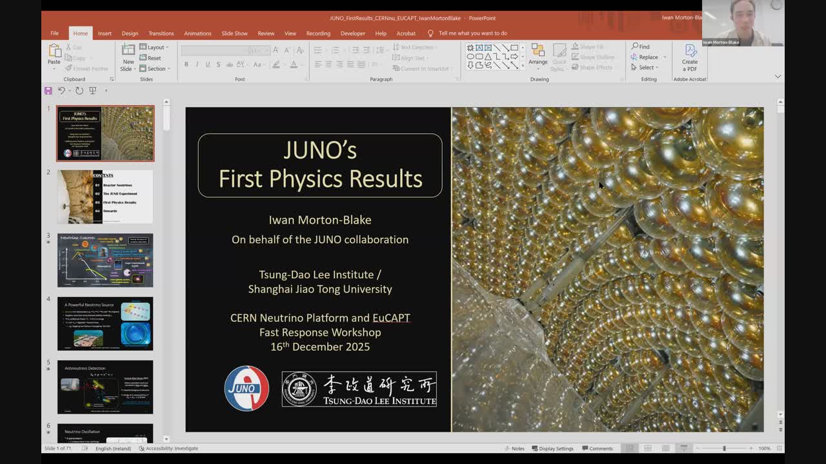826x464 pixels.
Task: Click Create a PDF Acrobat icon
Action: 690,57
